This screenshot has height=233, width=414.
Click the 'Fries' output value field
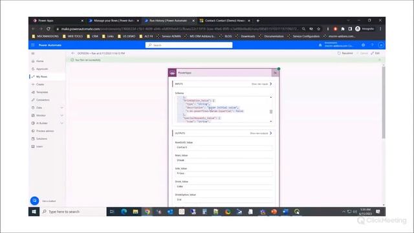pos(224,173)
